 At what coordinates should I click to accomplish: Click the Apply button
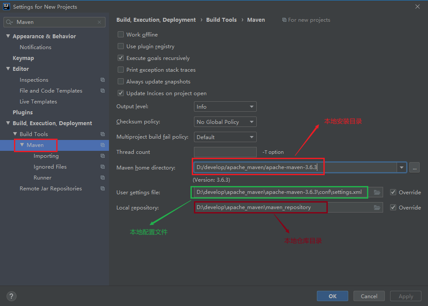tap(406, 296)
